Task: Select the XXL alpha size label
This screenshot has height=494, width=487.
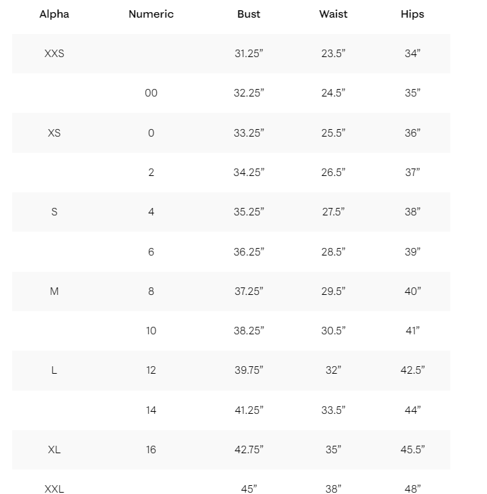Action: click(54, 488)
